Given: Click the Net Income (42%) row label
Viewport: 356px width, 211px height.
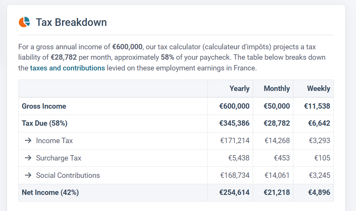Looking at the screenshot, I should click(50, 192).
